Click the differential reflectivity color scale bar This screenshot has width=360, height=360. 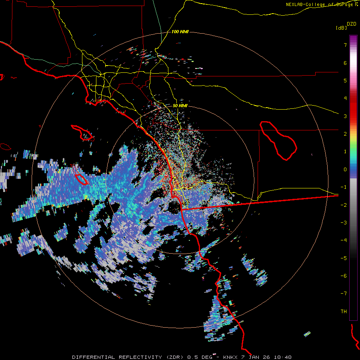click(353, 178)
